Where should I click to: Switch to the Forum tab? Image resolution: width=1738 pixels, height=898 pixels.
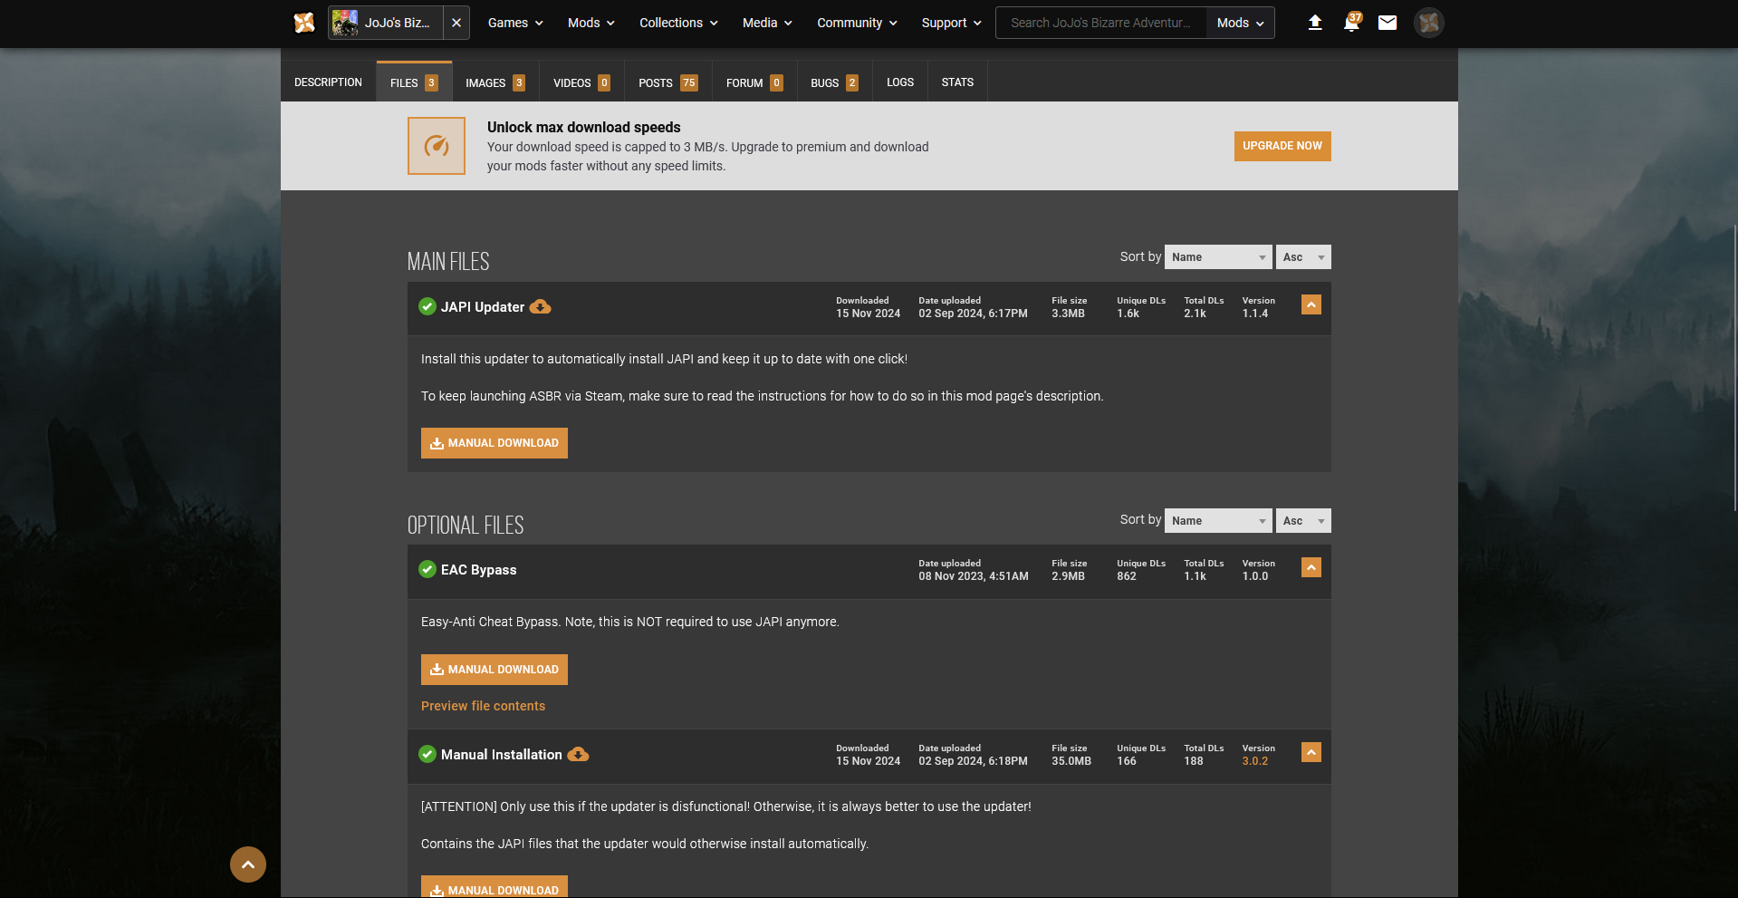754,82
